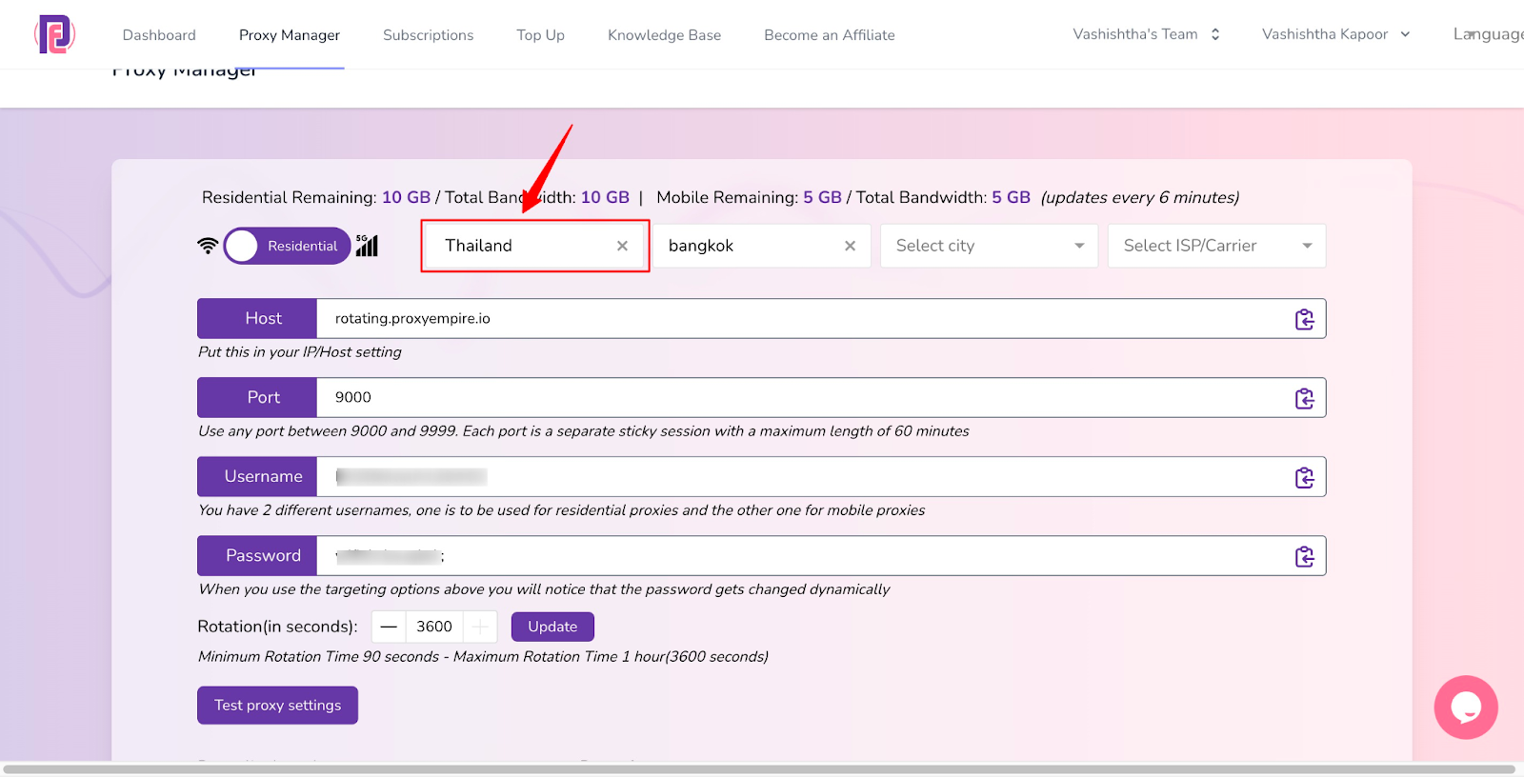Click 'Put this in your IP/Host setting' hint
Viewport: 1524px width, 777px height.
click(x=300, y=352)
